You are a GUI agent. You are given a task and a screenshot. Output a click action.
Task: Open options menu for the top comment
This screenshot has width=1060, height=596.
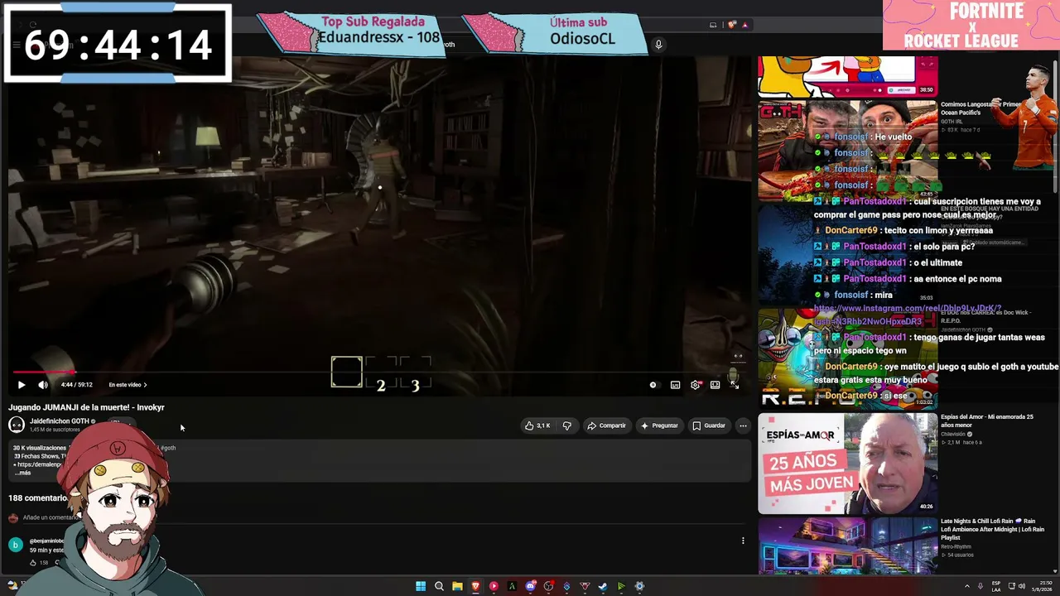pos(743,541)
